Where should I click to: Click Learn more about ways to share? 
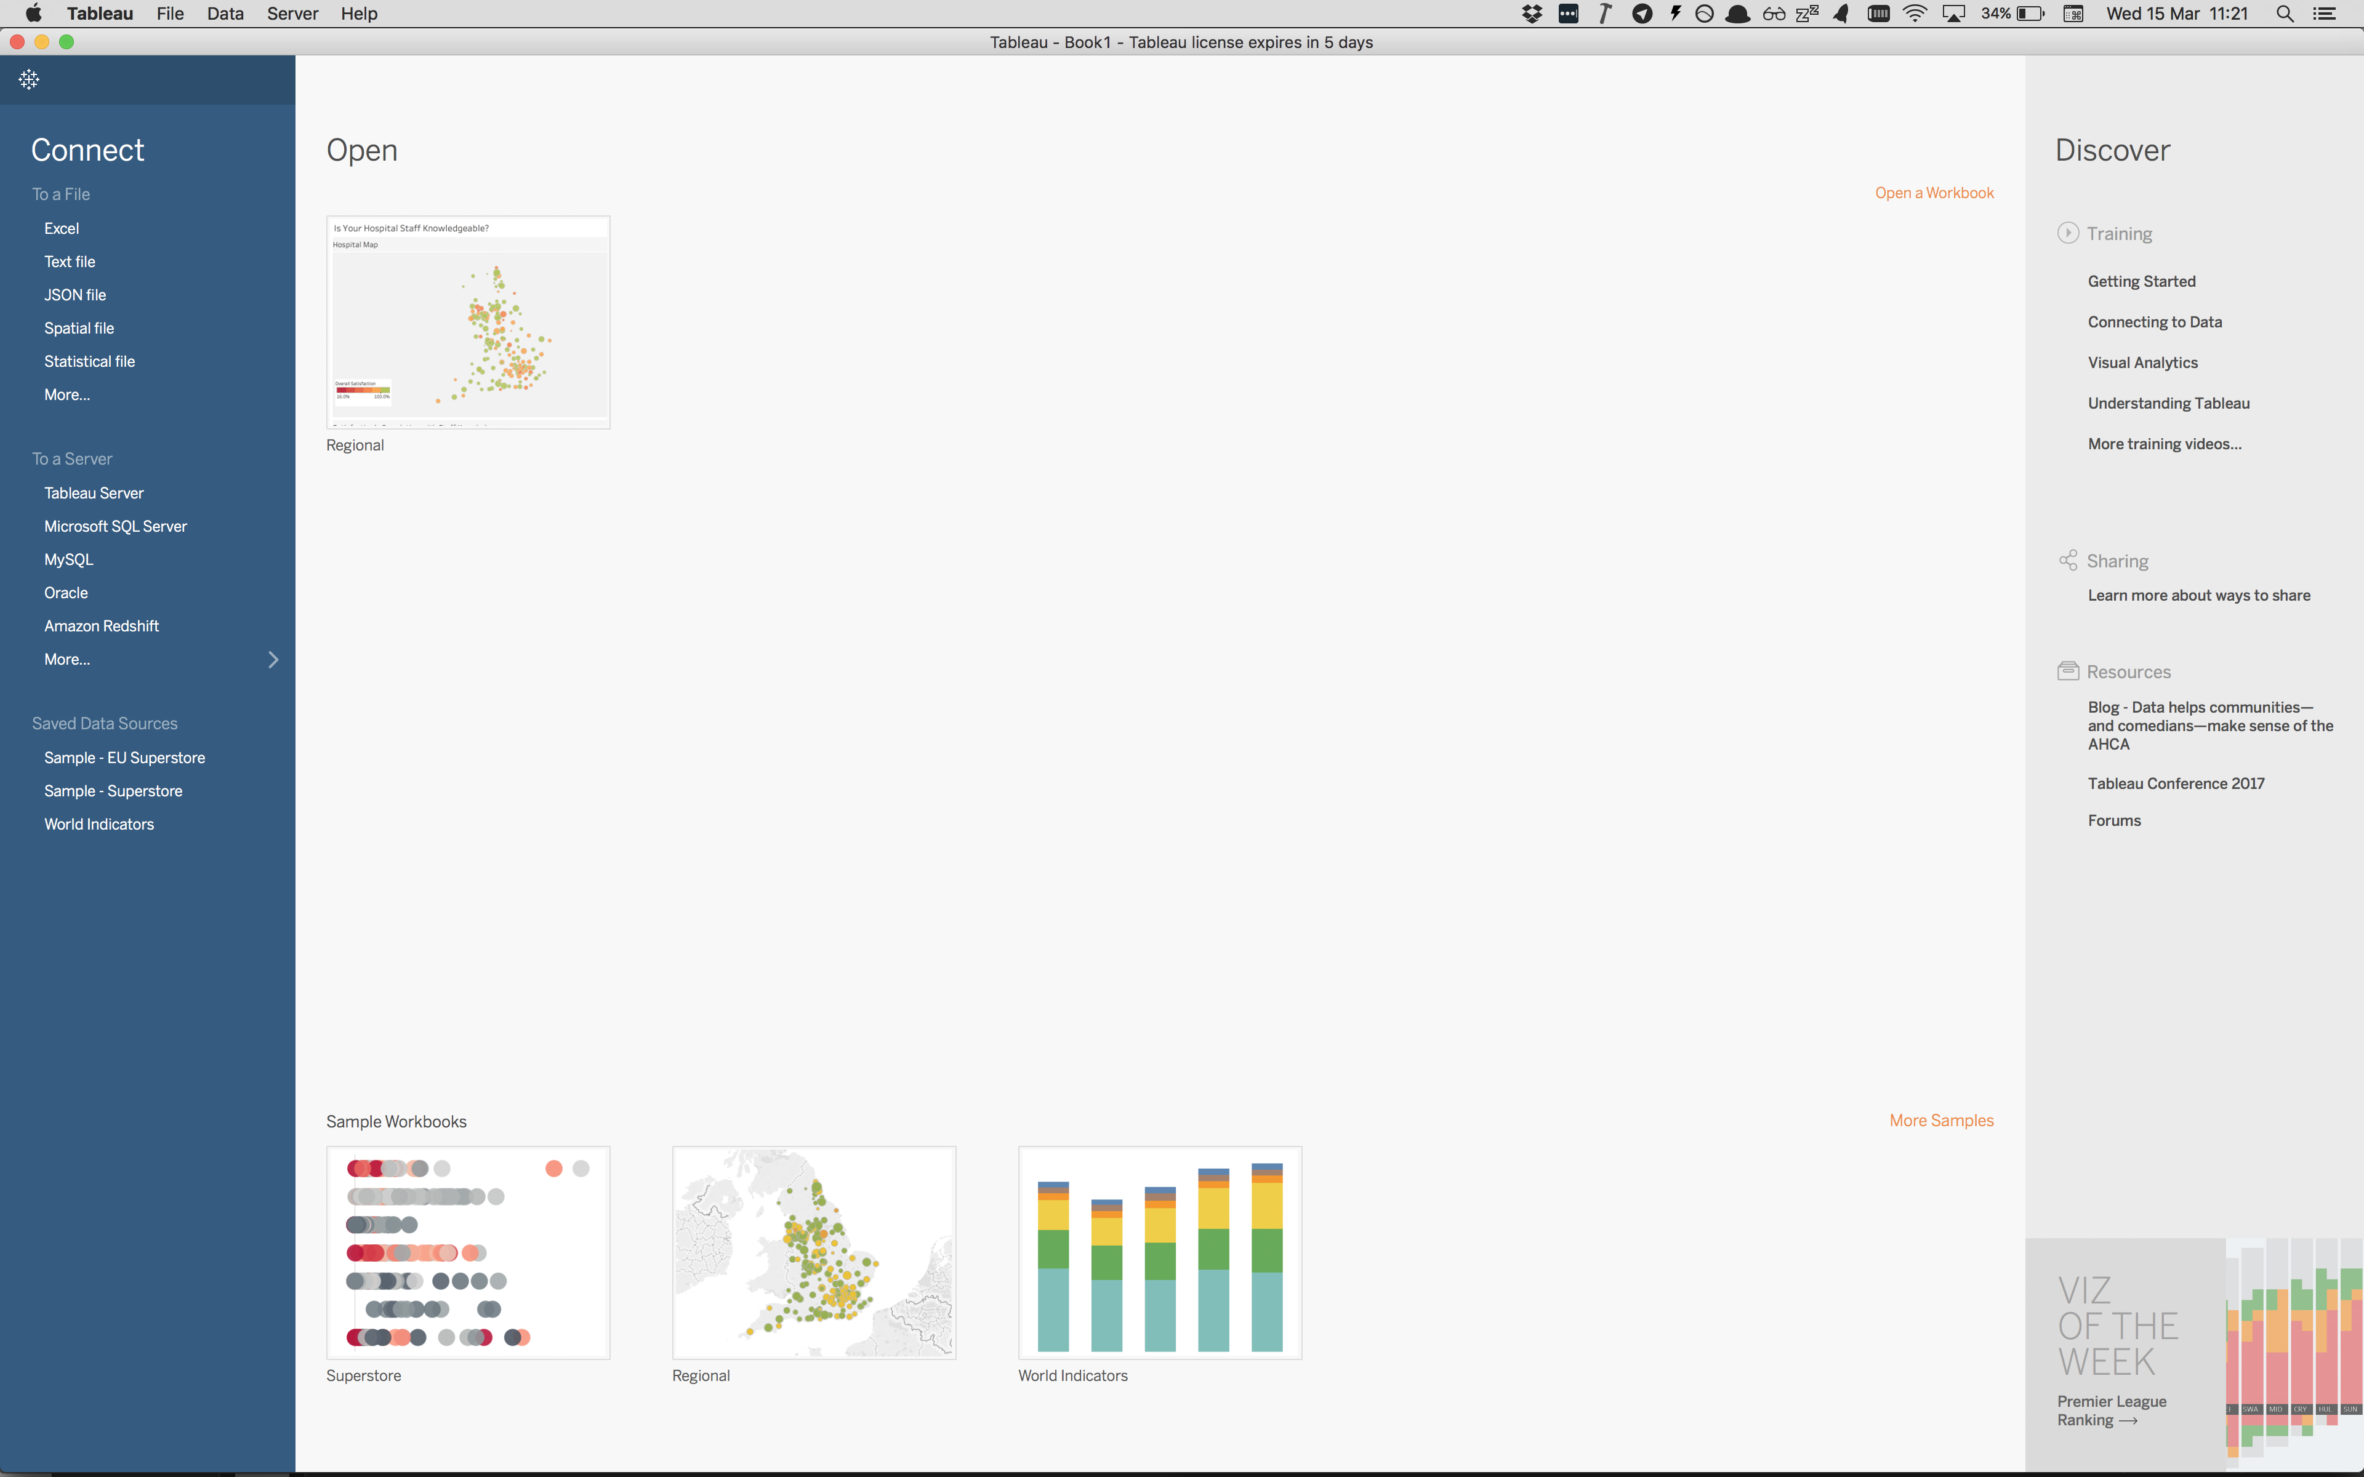pos(2198,595)
